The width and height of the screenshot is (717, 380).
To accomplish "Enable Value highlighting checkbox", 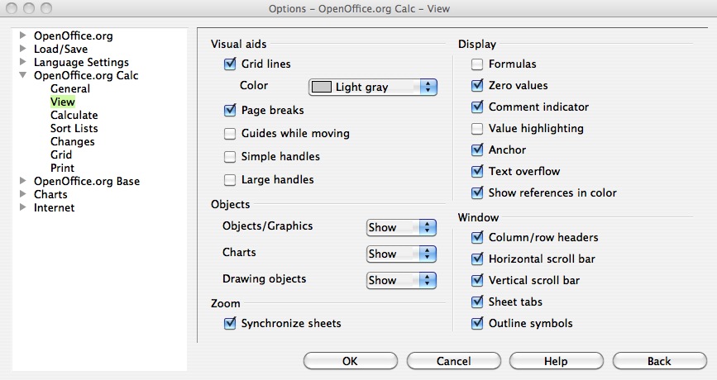I will coord(477,128).
